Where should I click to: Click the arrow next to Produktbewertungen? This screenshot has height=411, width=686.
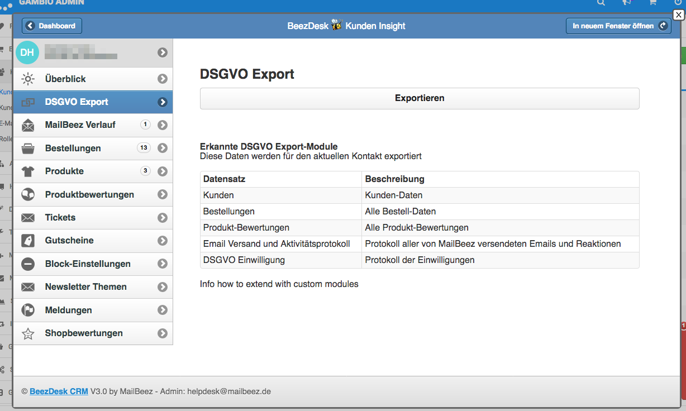[x=163, y=194]
